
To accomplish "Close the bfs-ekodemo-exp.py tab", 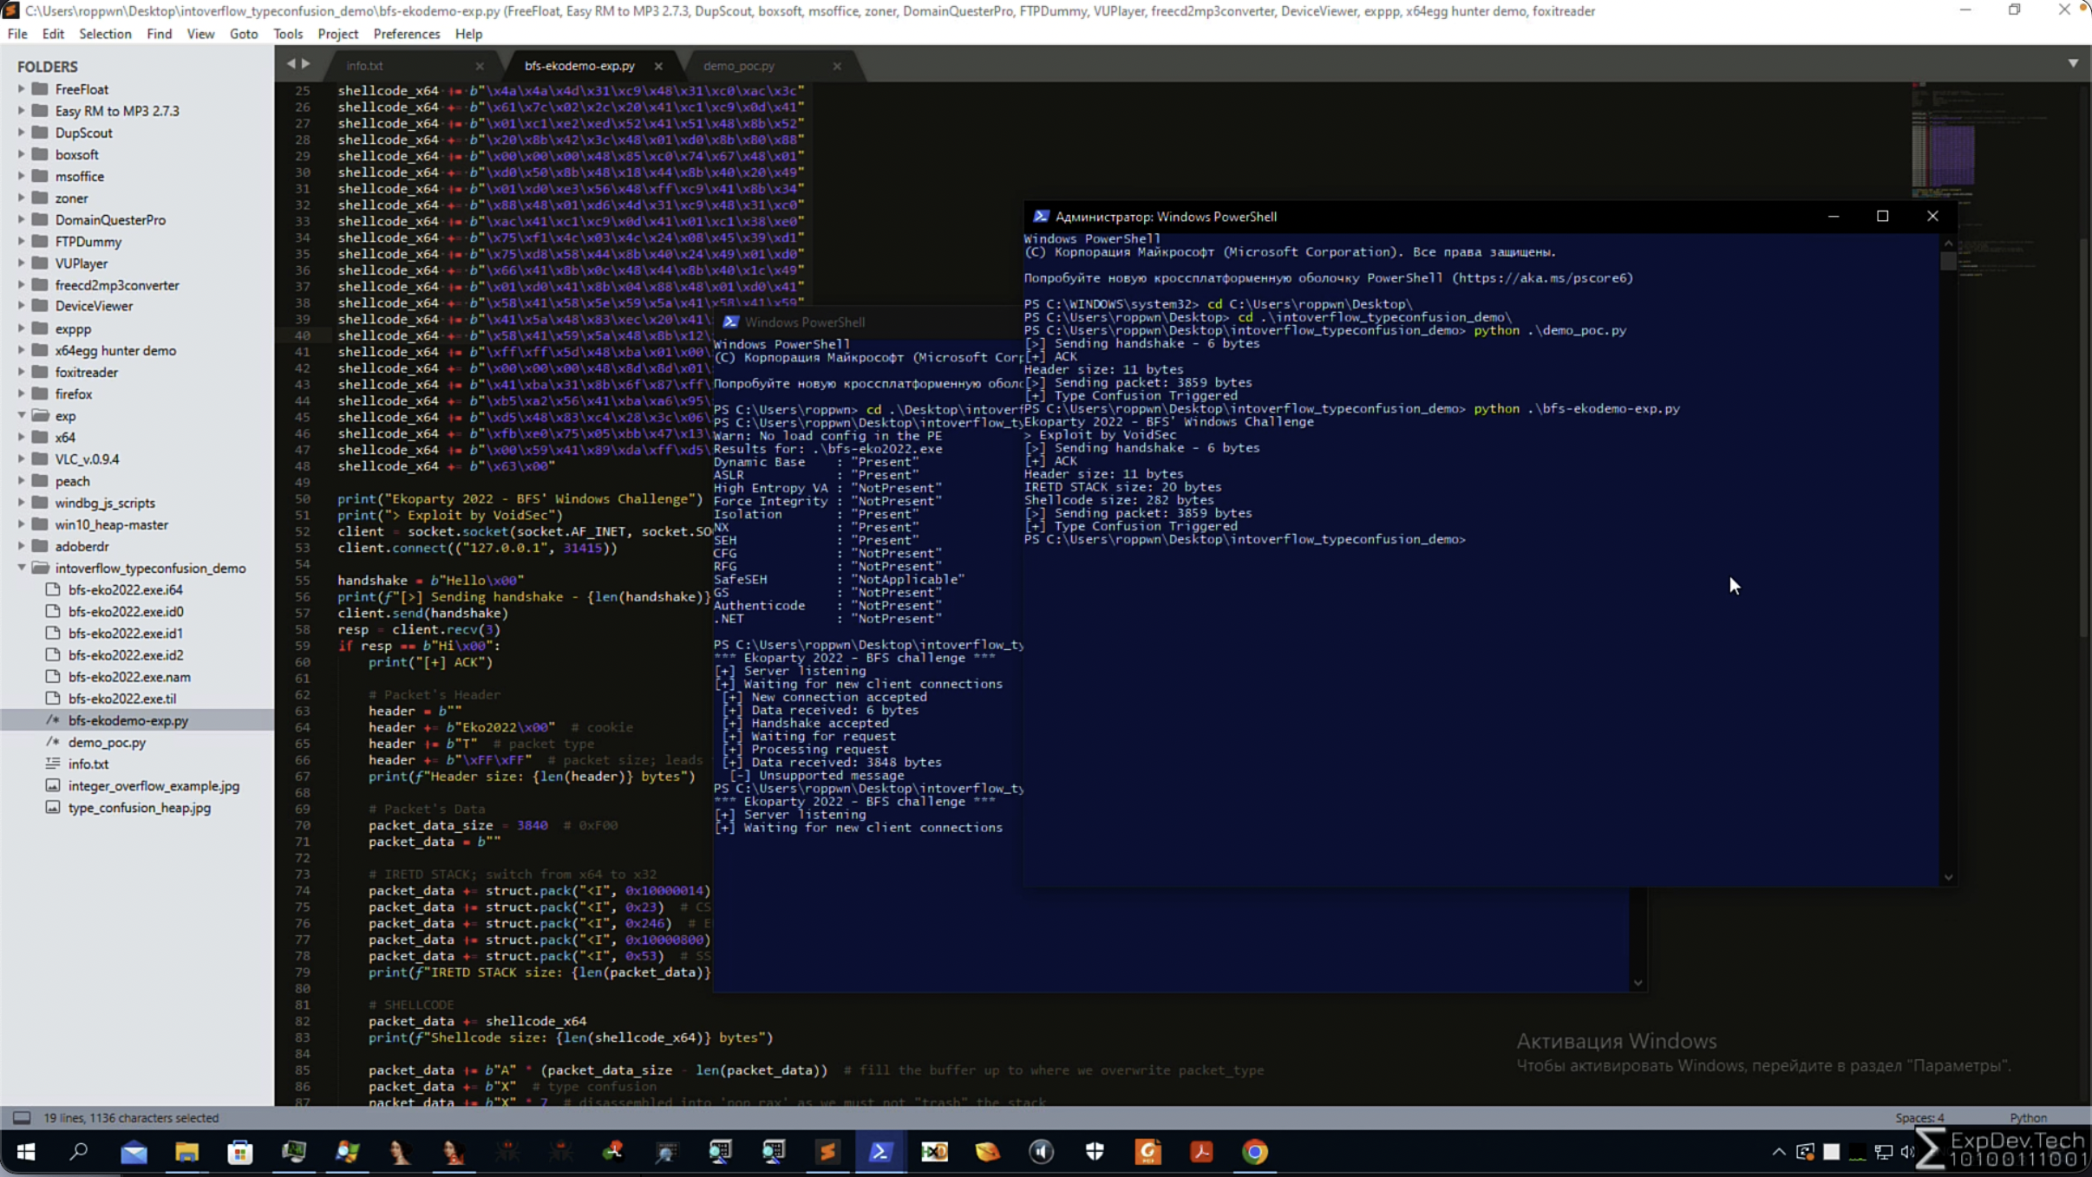I will [658, 66].
